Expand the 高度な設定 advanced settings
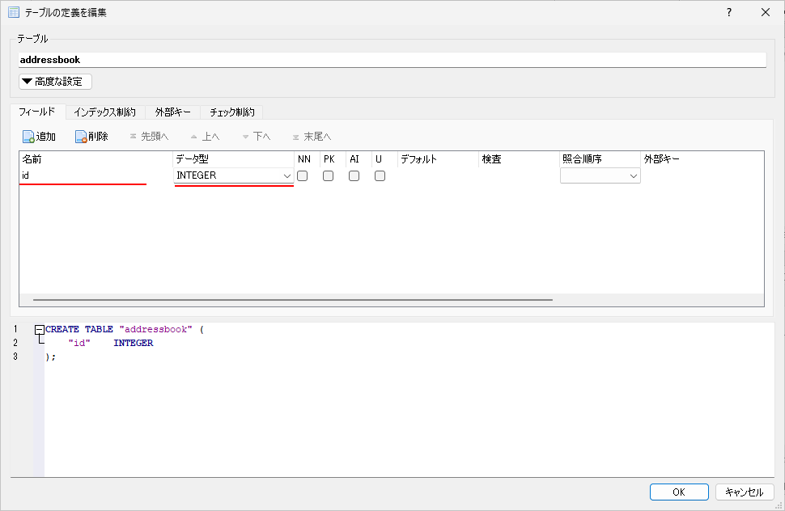This screenshot has height=511, width=785. click(56, 82)
